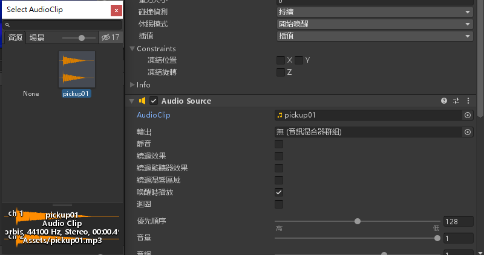Click the Audio Source preset icon
Image resolution: width=484 pixels, height=255 pixels.
pos(456,101)
